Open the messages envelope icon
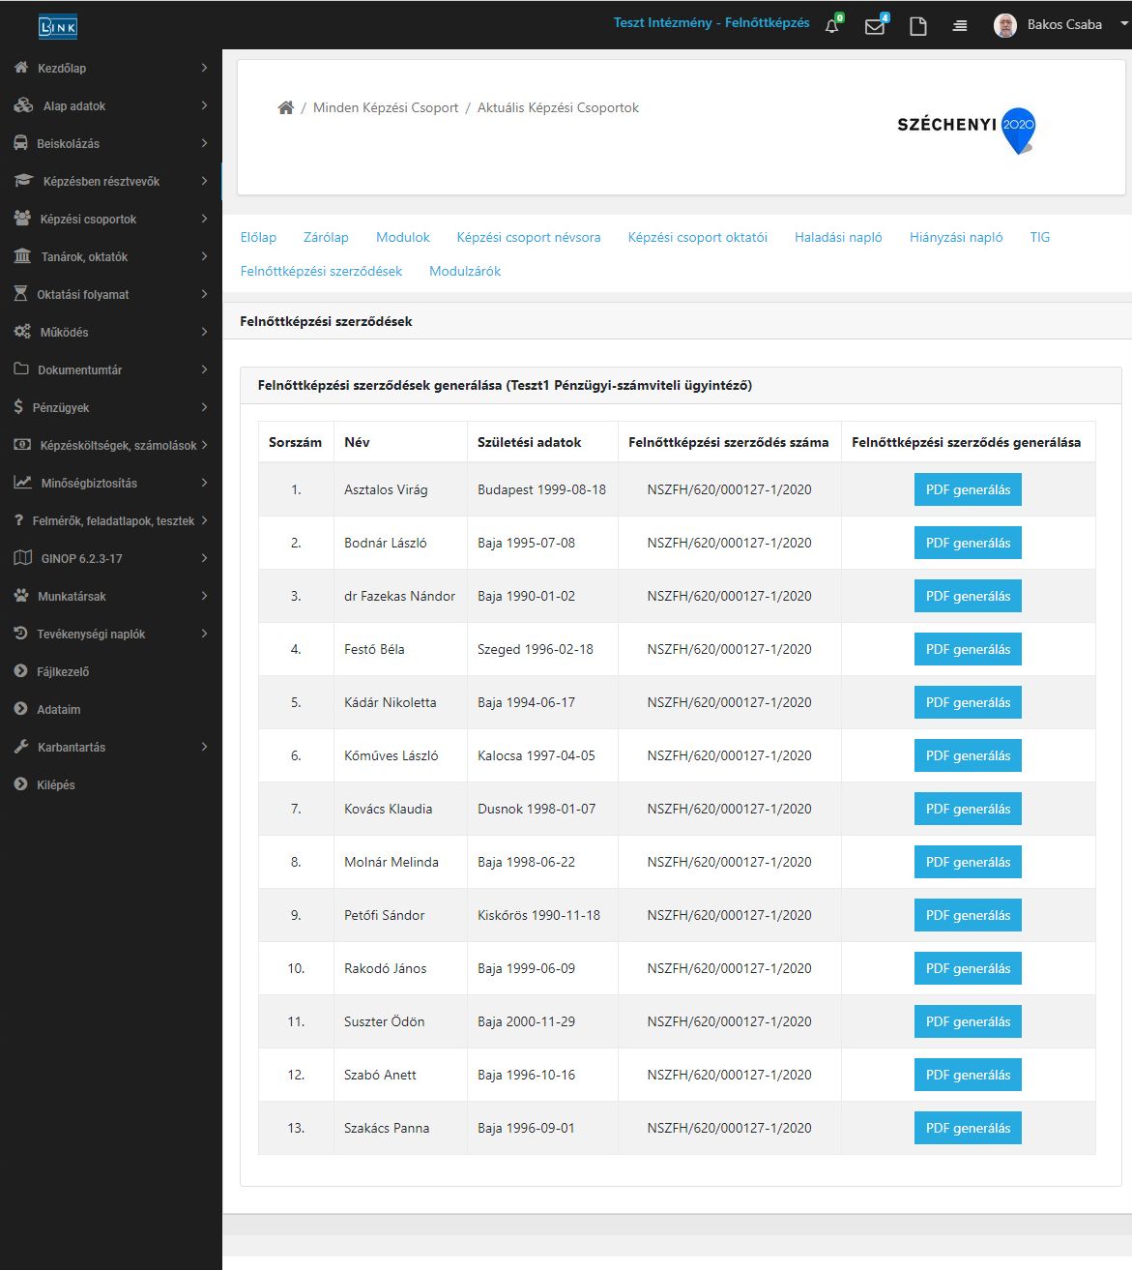The width and height of the screenshot is (1132, 1270). pos(875,26)
